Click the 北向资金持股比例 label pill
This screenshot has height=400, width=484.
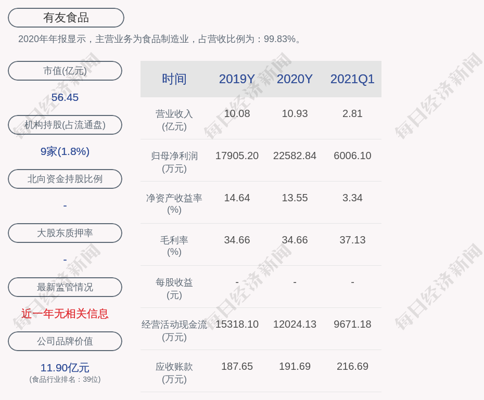coord(65,179)
